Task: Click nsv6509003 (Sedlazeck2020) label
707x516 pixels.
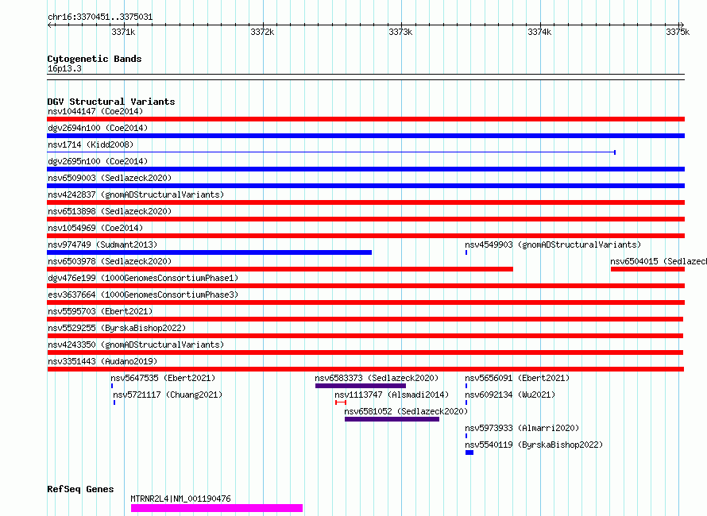Action: [110, 178]
